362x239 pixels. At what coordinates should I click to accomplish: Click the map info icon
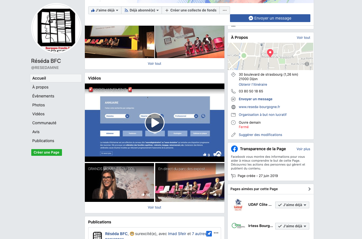307,64
